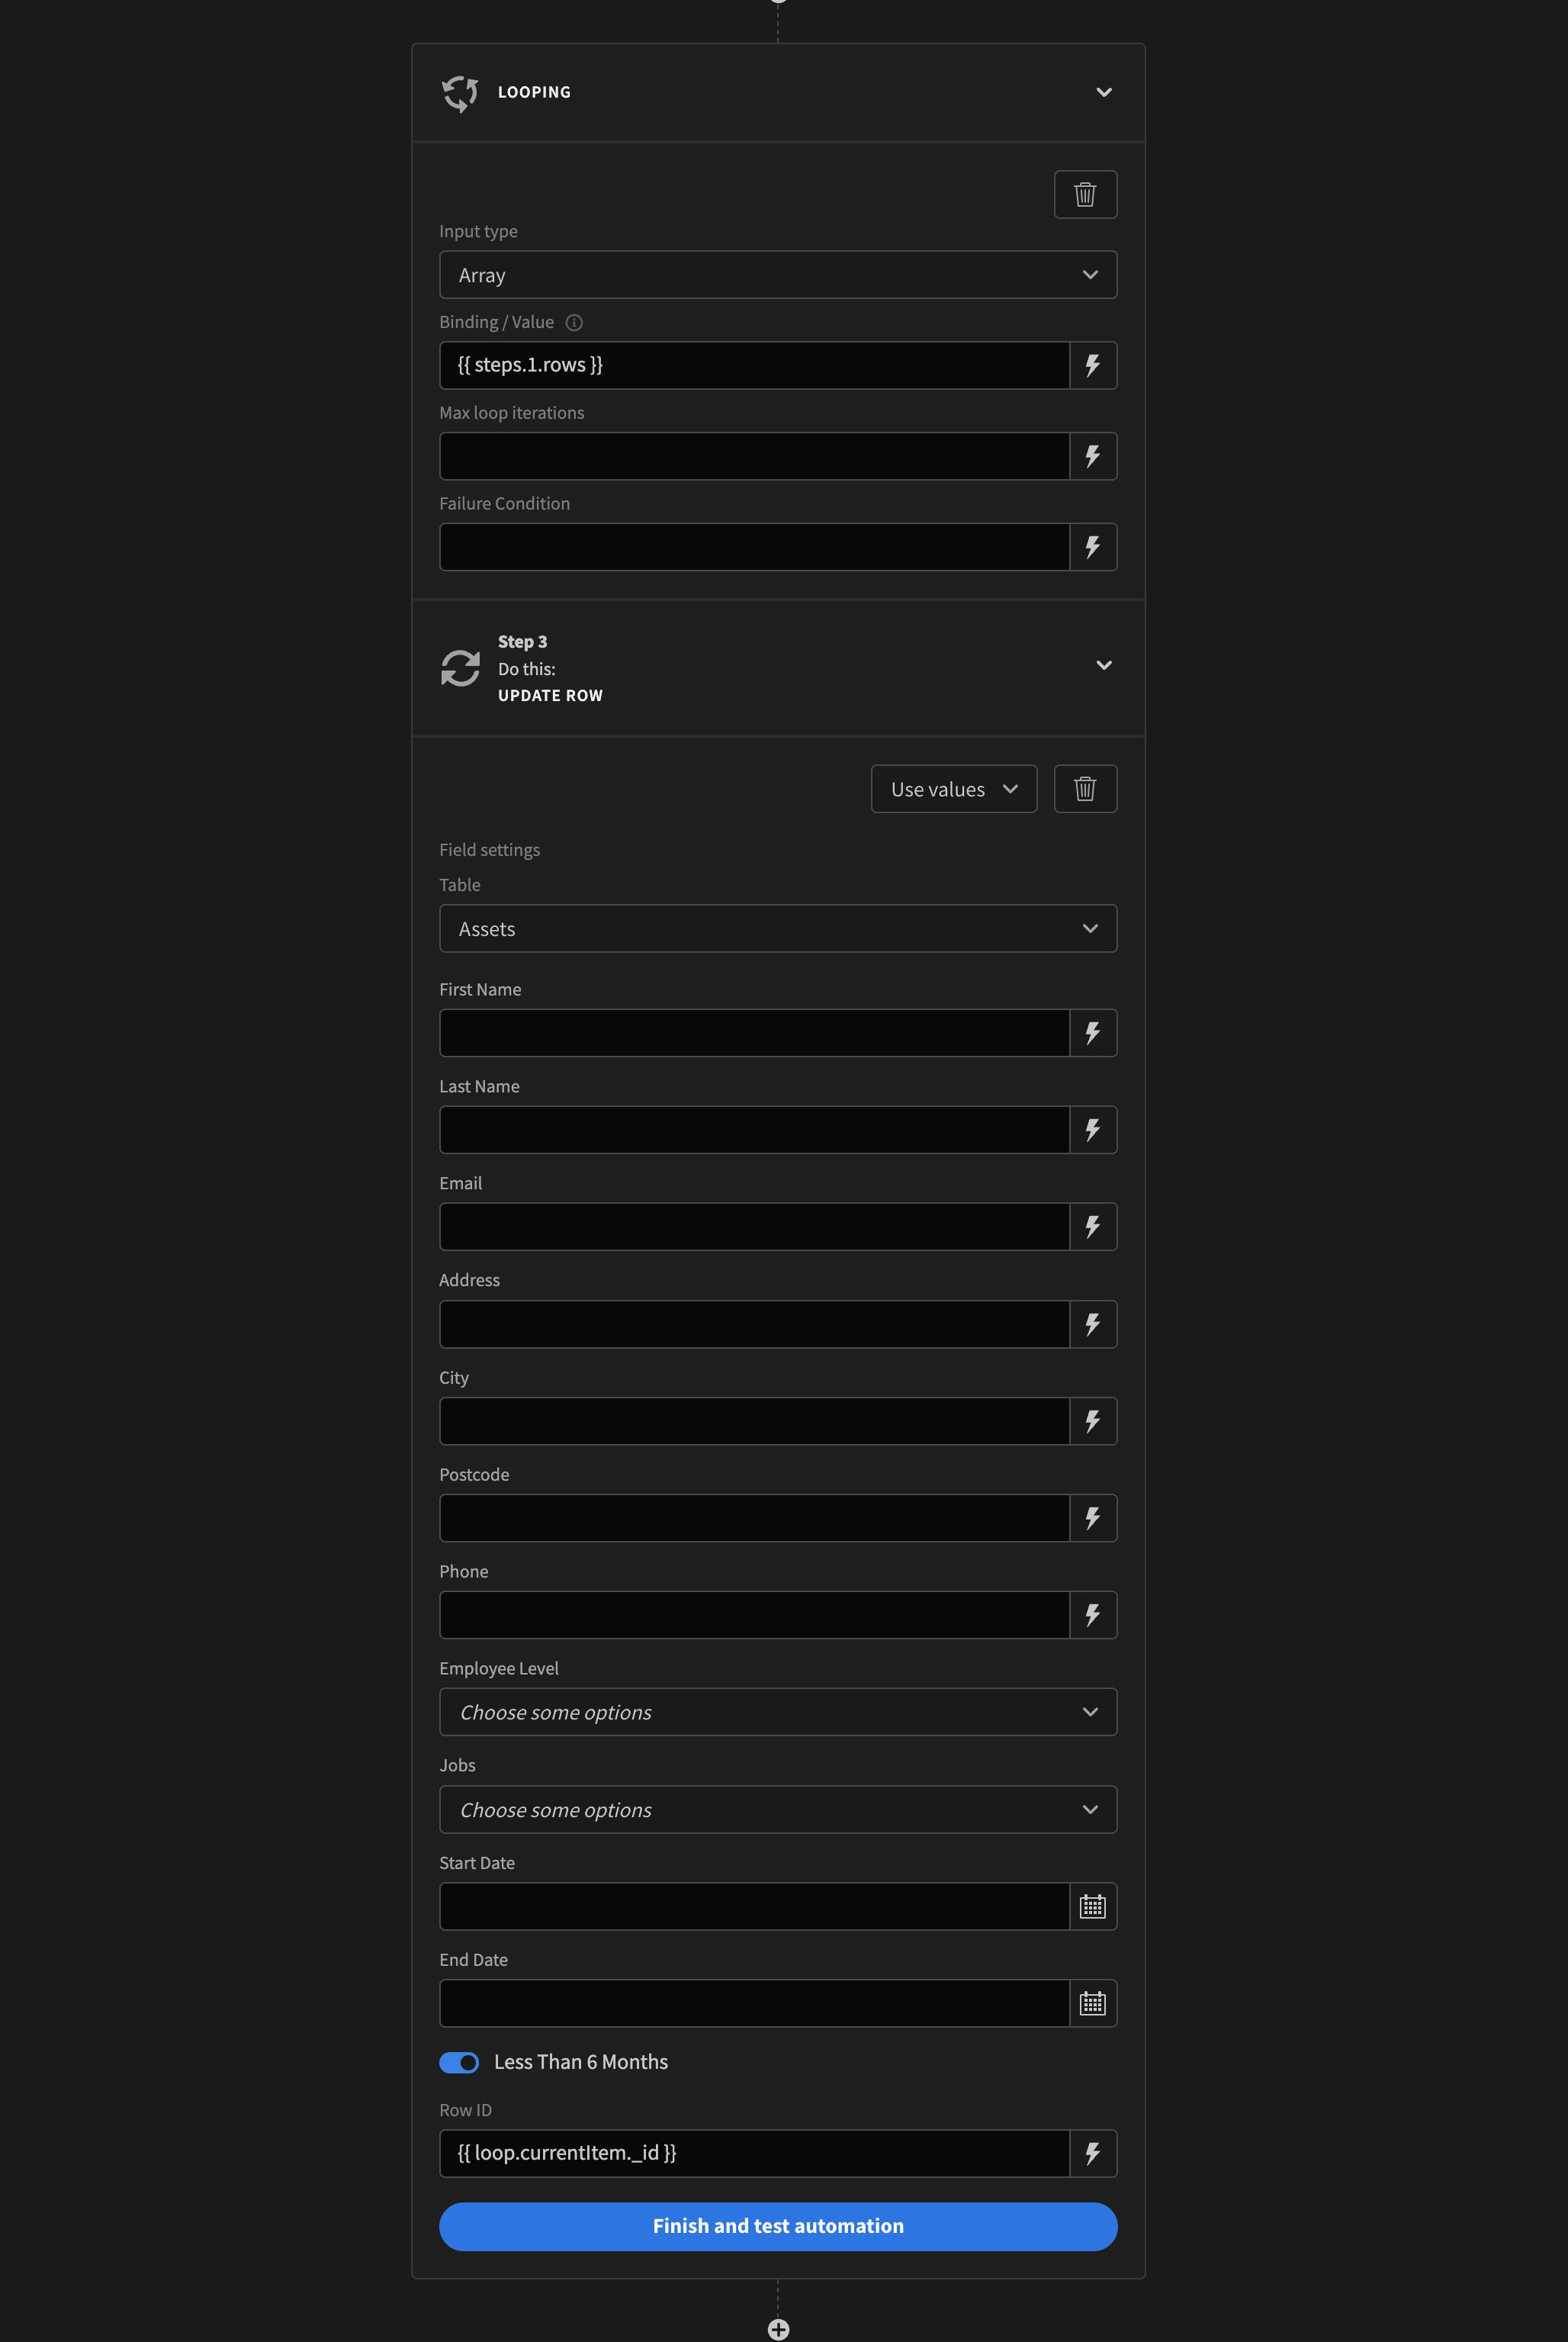This screenshot has width=1568, height=2342.
Task: Collapse the Looping section header
Action: coord(1103,92)
